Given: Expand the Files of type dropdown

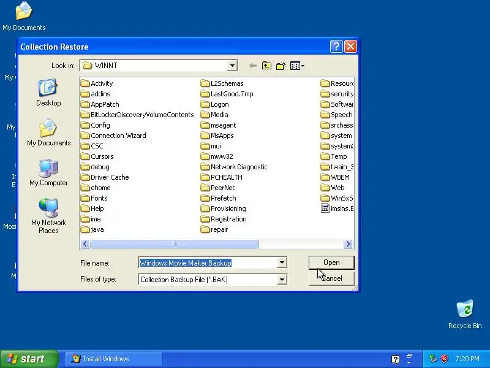Looking at the screenshot, I should pyautogui.click(x=282, y=280).
